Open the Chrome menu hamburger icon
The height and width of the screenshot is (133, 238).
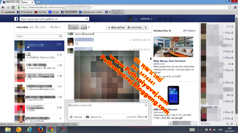[x=235, y=7]
